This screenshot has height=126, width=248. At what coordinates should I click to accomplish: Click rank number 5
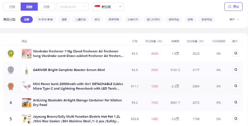tap(11, 119)
